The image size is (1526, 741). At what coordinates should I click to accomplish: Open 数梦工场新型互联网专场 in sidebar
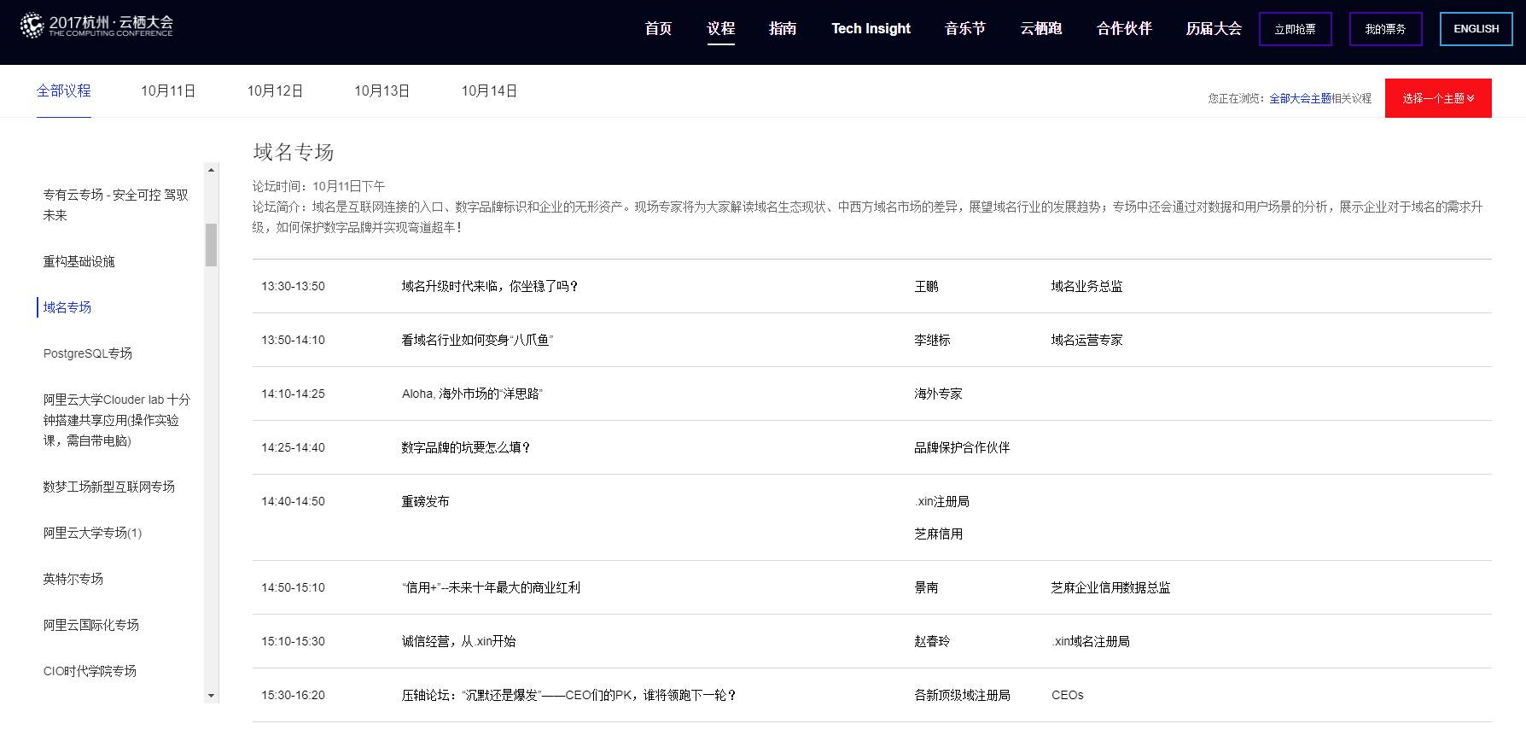click(109, 487)
